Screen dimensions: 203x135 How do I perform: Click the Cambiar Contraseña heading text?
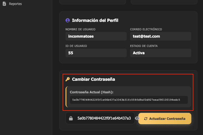pos(94,79)
